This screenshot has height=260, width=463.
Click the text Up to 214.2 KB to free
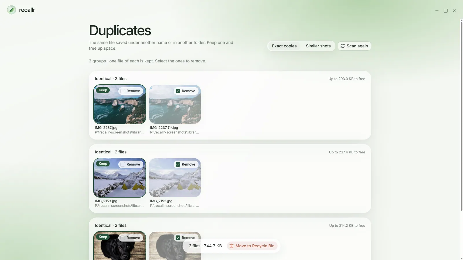[x=347, y=226]
